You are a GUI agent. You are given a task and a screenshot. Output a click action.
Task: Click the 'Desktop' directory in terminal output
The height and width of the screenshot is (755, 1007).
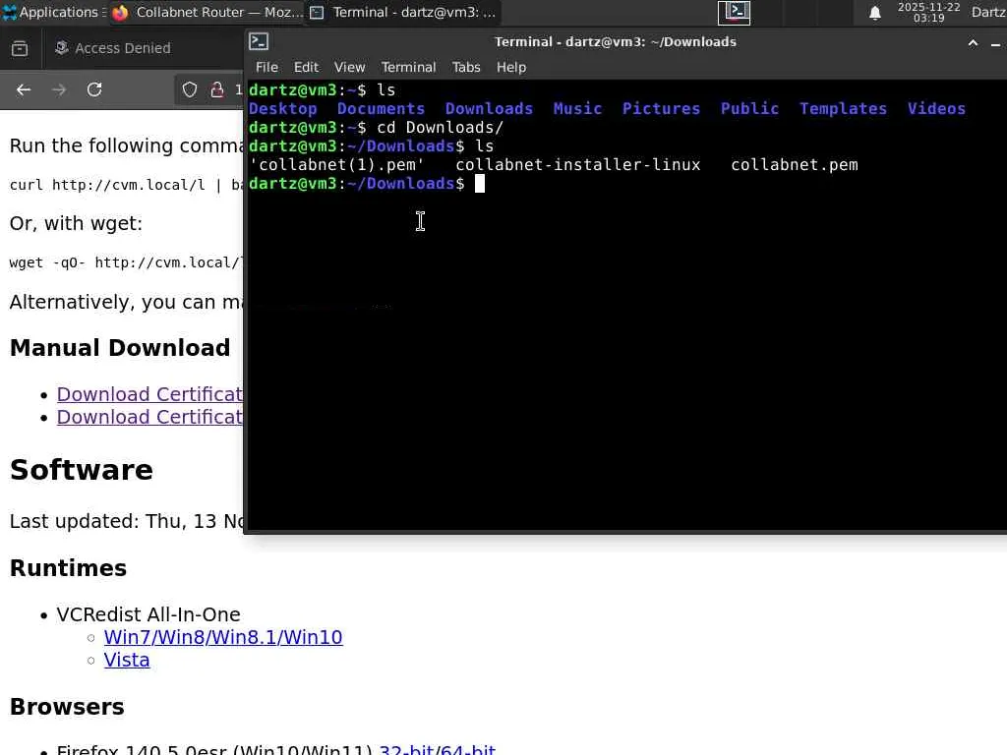tap(282, 108)
